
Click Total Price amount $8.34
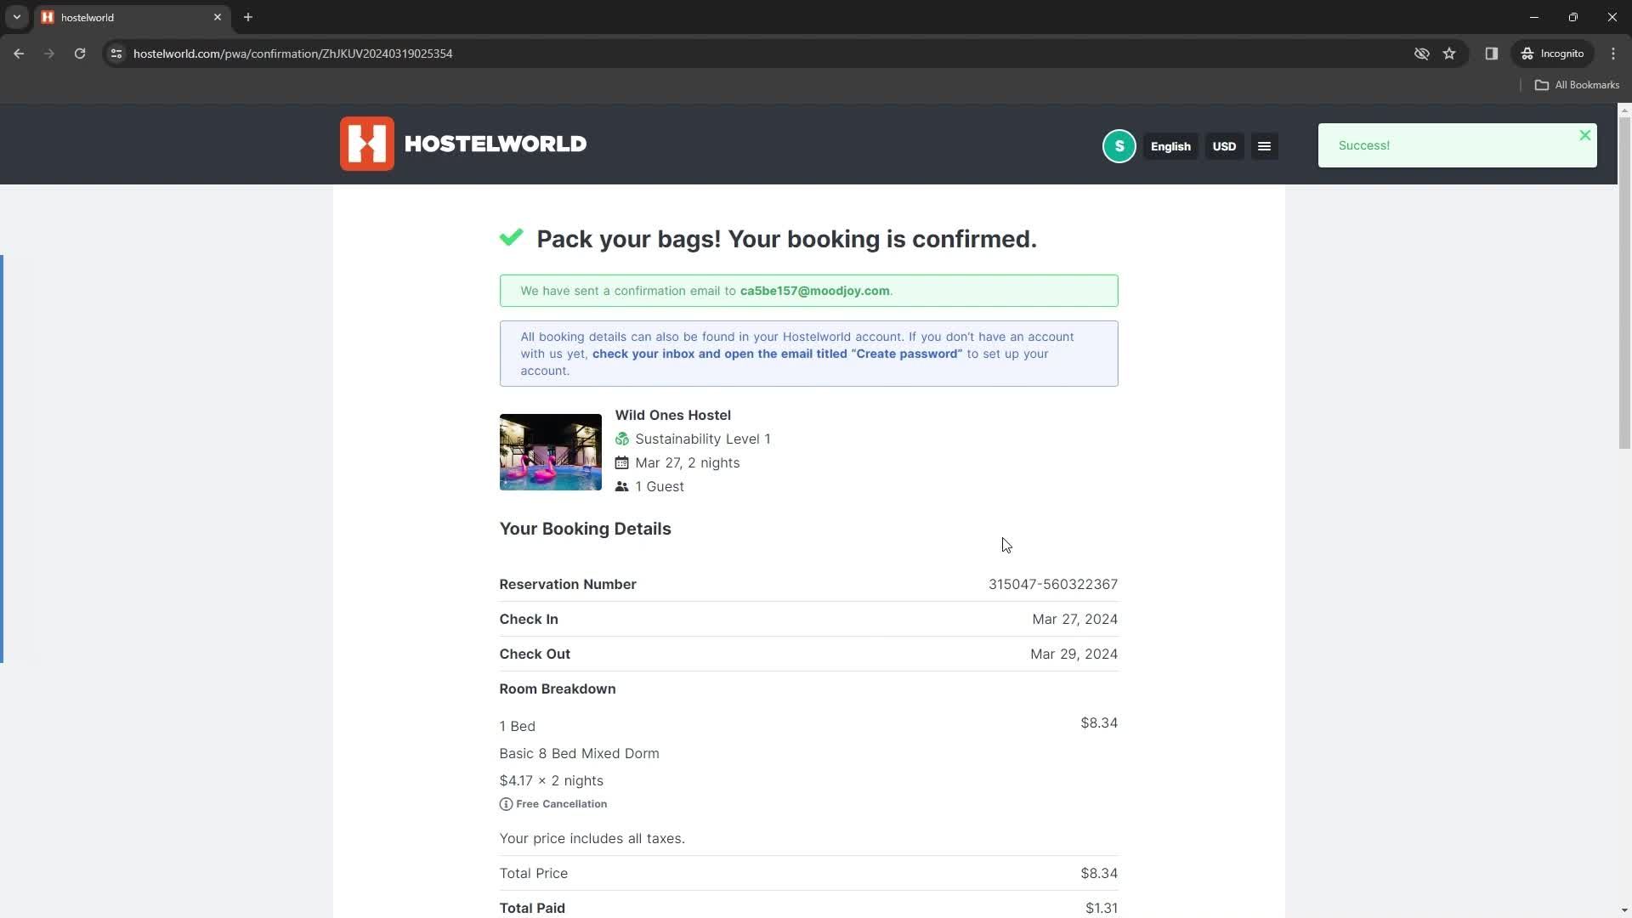pyautogui.click(x=1099, y=874)
